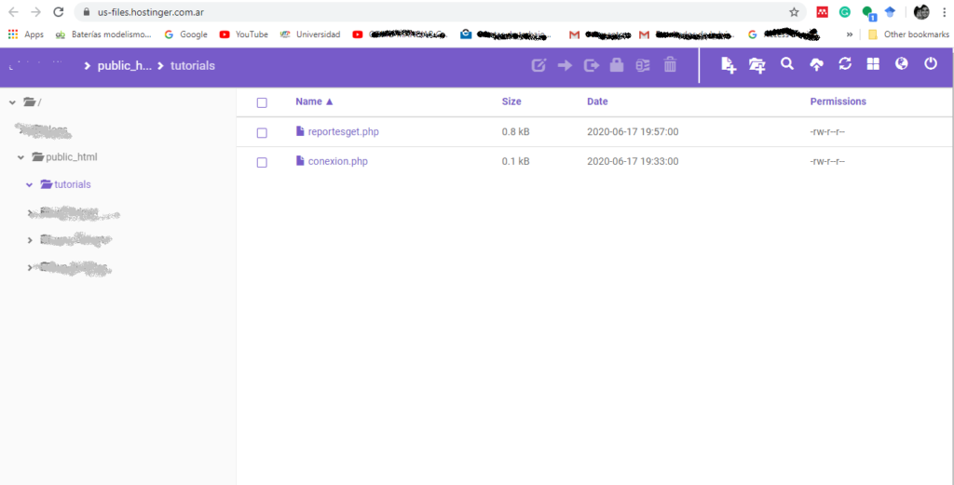Collapse the tutorials folder chevron
The height and width of the screenshot is (485, 954).
coord(30,185)
